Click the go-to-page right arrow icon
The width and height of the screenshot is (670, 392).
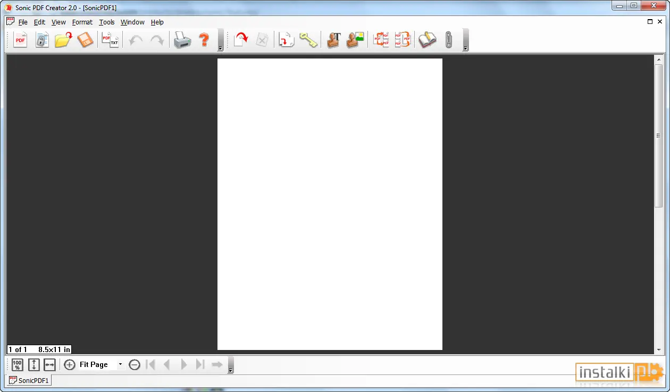click(217, 365)
